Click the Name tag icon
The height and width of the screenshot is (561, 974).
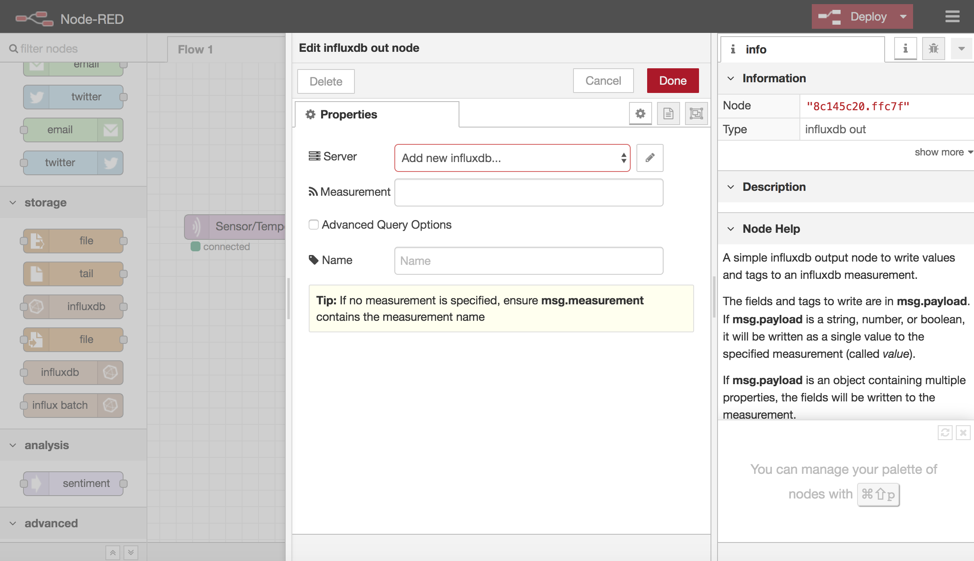[x=314, y=260]
